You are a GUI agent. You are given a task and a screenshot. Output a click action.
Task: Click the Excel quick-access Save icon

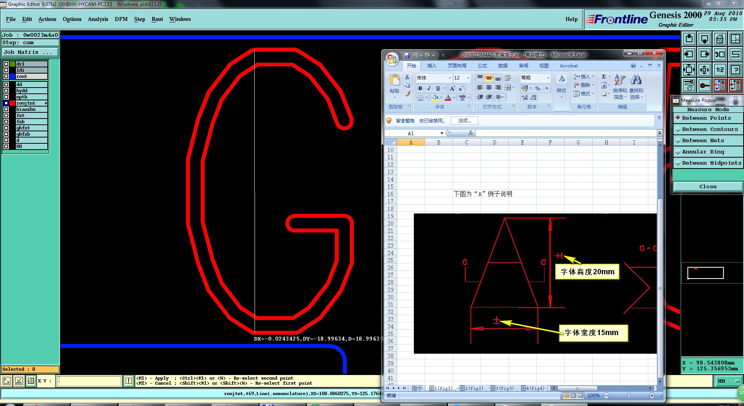[406, 55]
